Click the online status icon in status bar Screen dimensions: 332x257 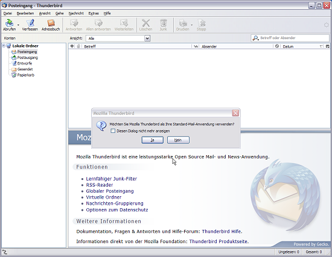tap(5, 252)
